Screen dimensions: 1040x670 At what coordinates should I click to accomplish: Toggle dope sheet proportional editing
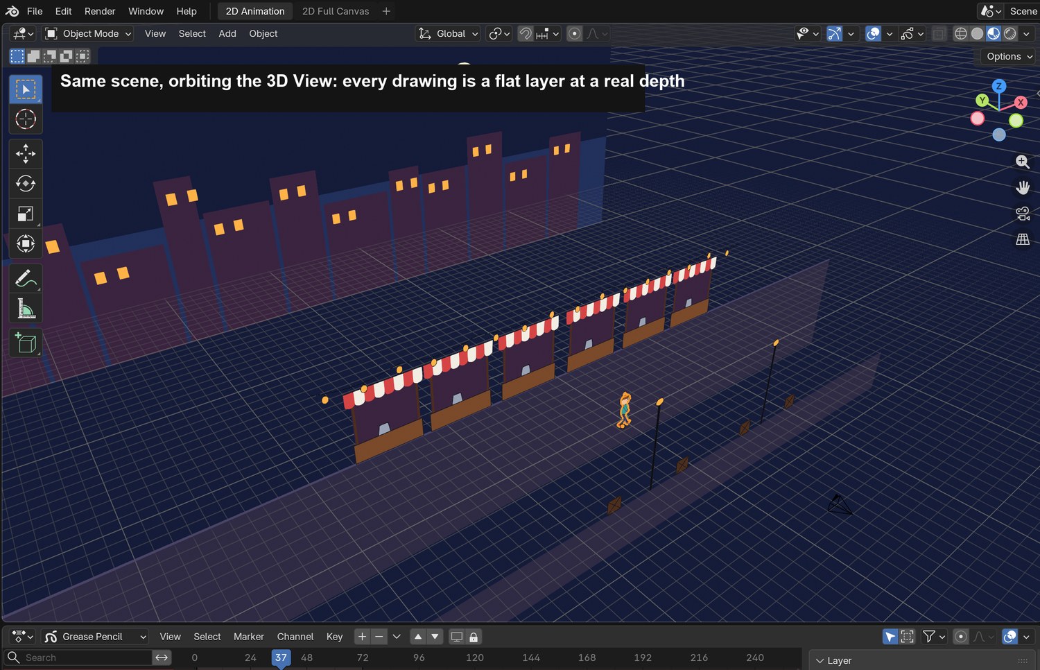tap(961, 637)
